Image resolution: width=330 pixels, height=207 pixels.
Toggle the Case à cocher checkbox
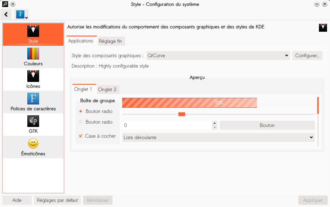point(80,136)
